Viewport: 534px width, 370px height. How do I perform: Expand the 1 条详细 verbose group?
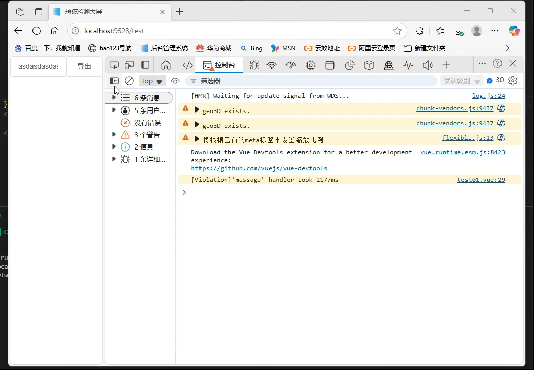pos(114,159)
